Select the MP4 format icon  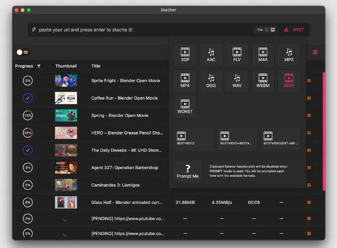[x=185, y=81]
